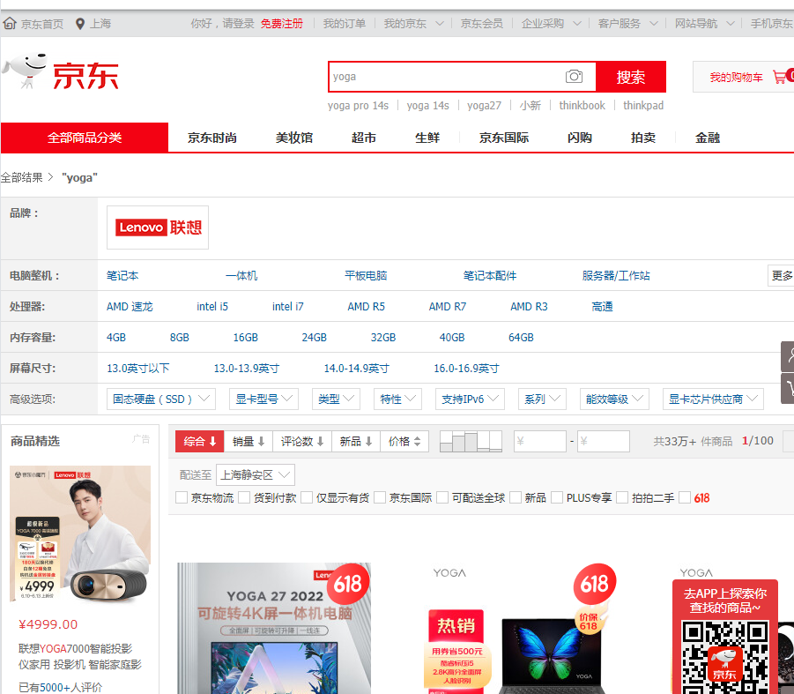Click the JD.com home icon
The width and height of the screenshot is (794, 694).
10,23
